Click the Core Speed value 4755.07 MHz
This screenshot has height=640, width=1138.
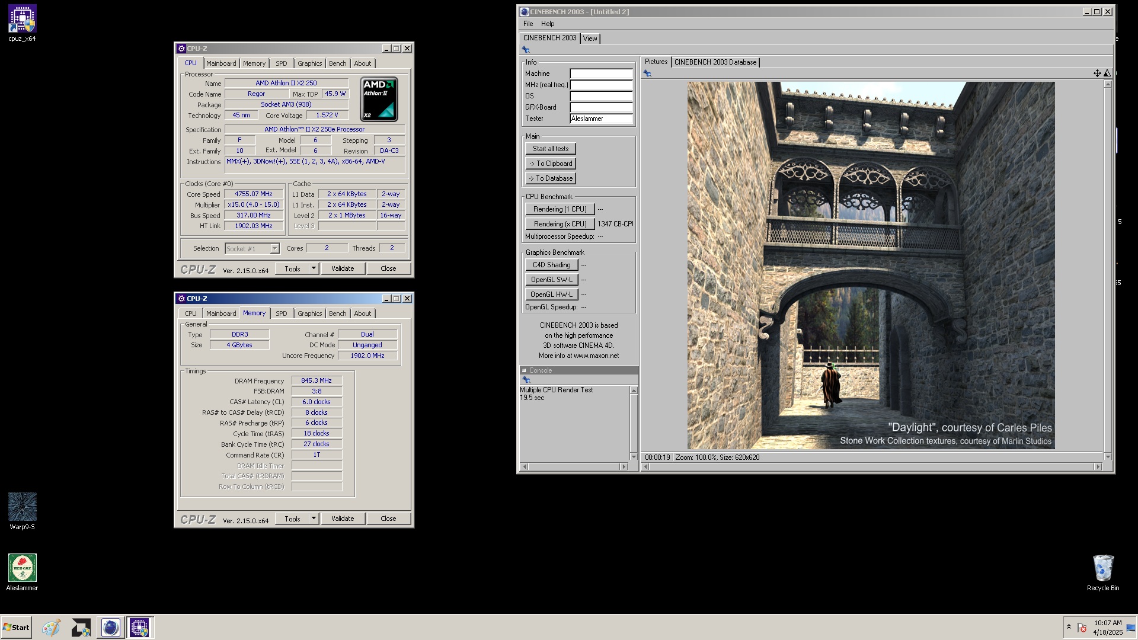point(254,194)
